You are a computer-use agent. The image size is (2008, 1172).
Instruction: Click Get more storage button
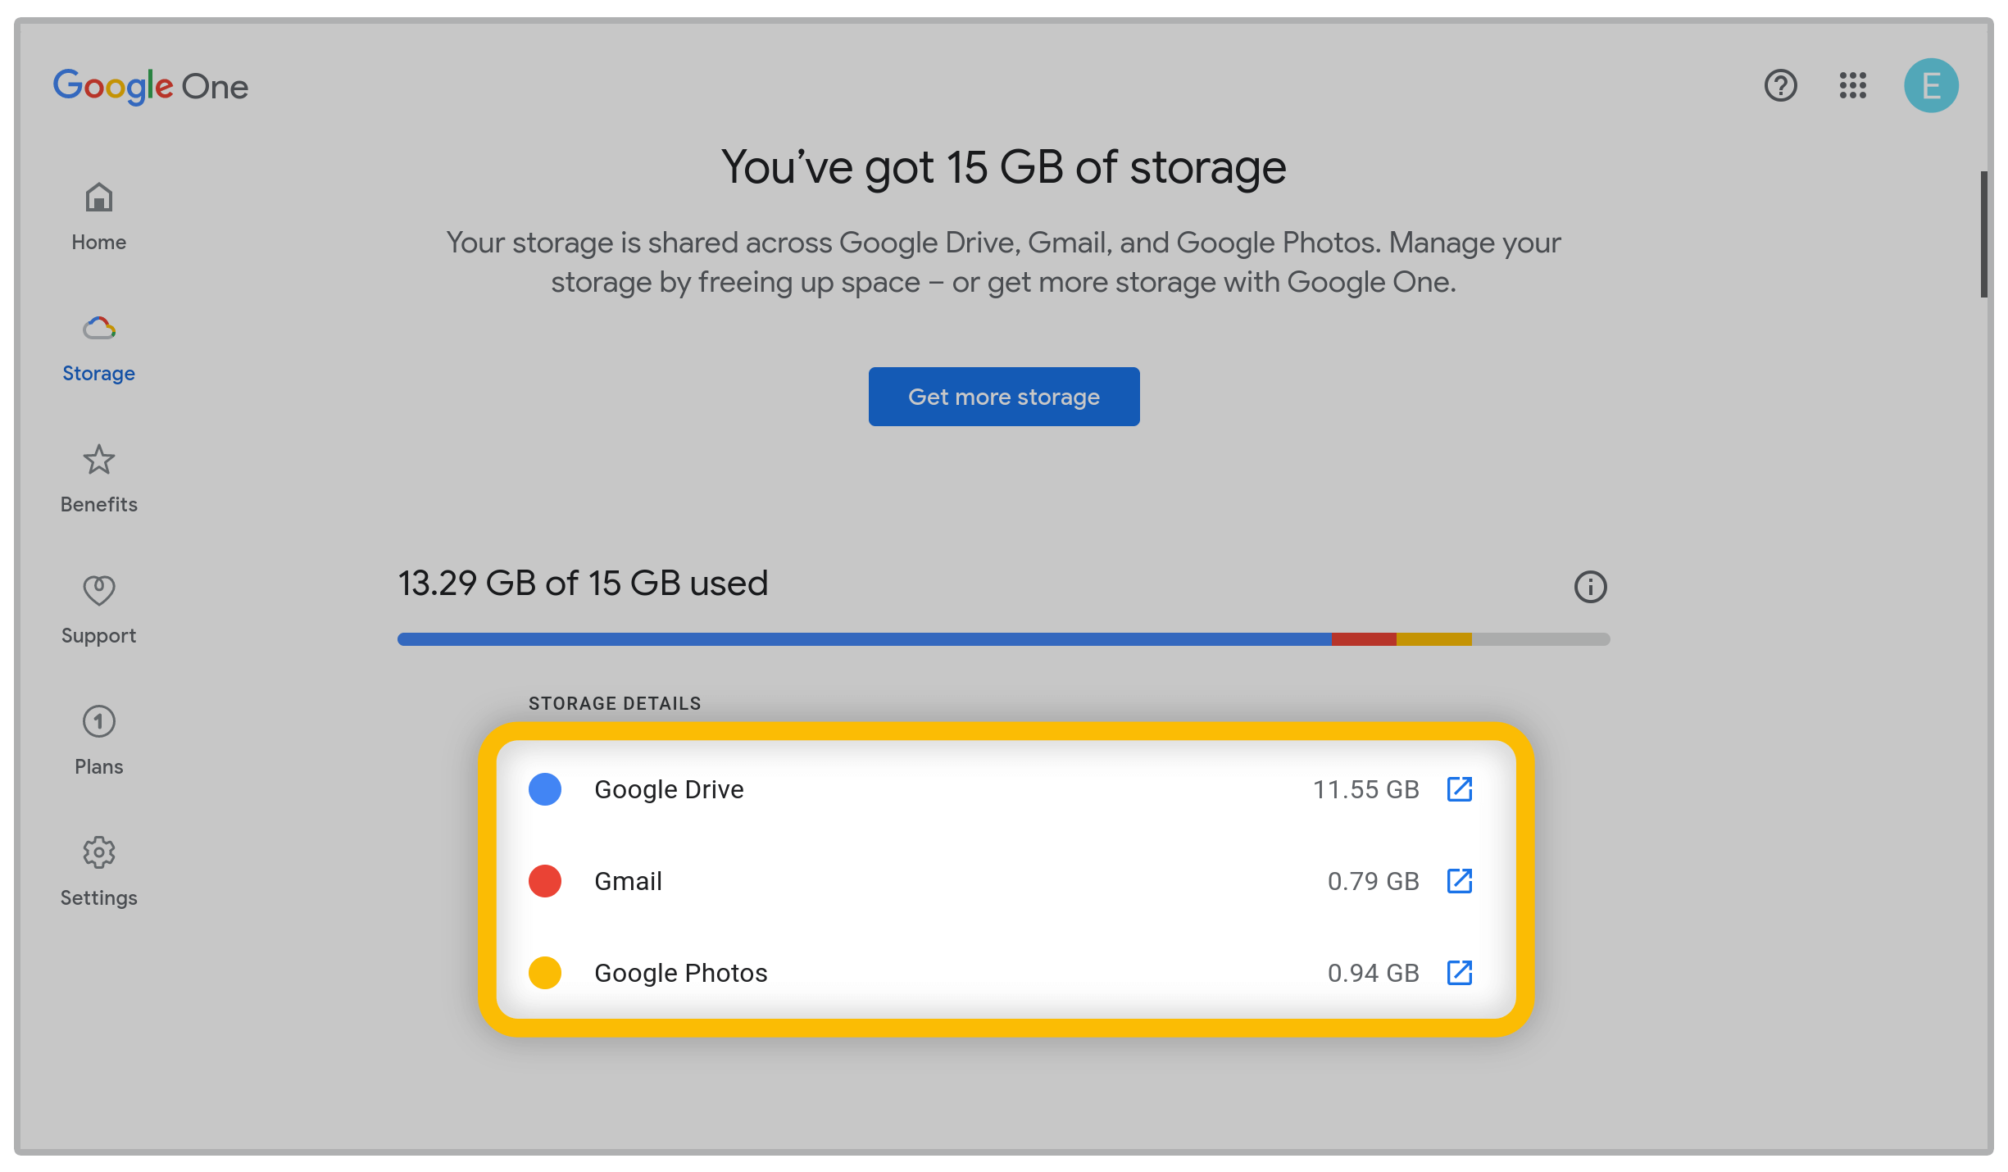pos(1004,396)
